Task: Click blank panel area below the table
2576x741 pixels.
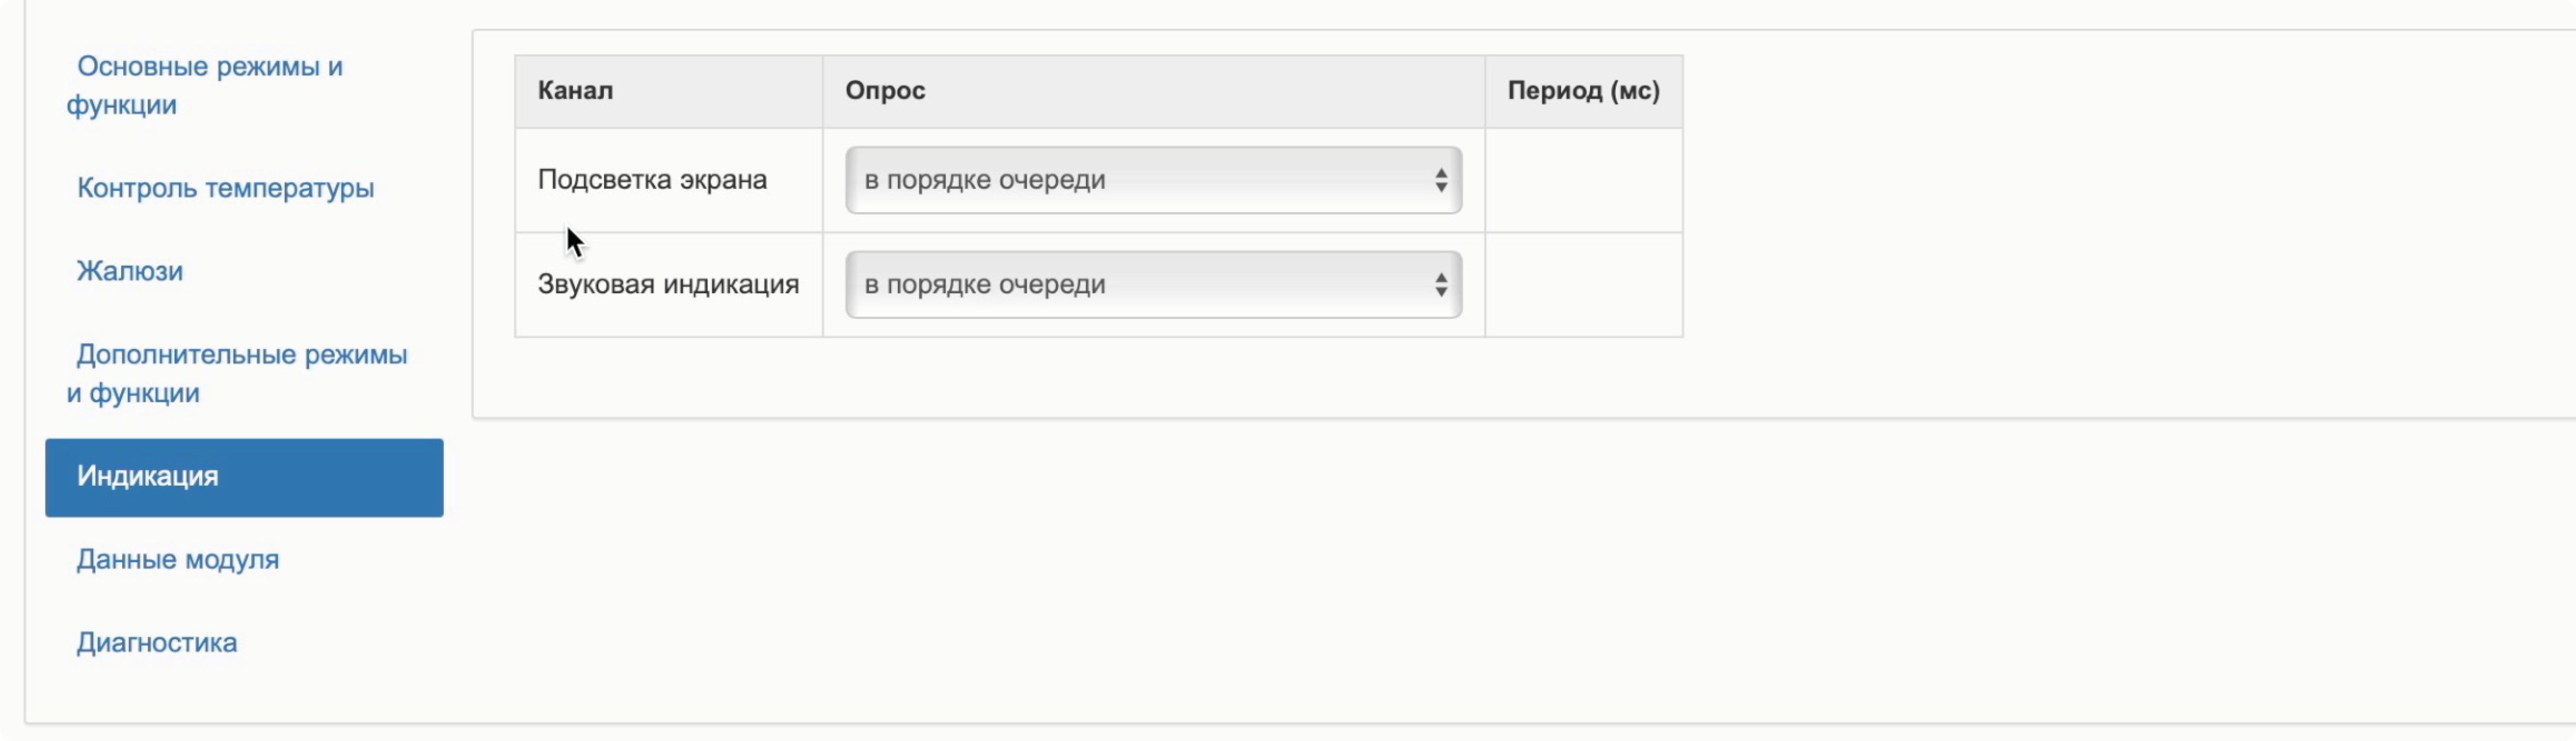Action: [1100, 377]
